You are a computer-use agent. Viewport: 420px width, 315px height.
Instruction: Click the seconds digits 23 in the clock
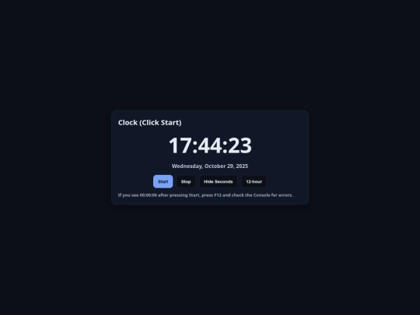click(x=240, y=145)
